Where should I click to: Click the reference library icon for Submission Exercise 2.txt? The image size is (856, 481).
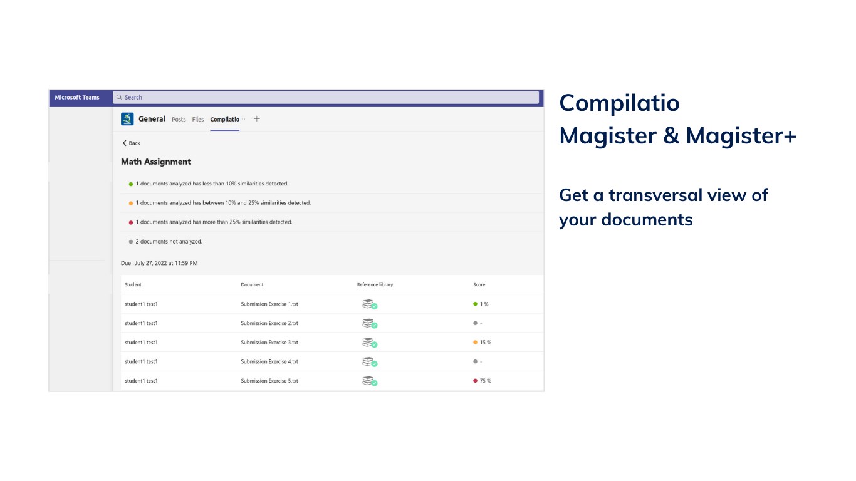point(370,324)
